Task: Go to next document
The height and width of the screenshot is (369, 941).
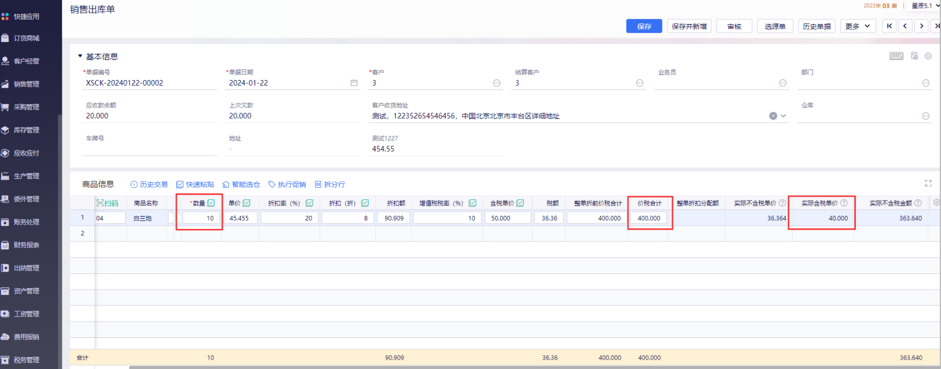Action: [922, 26]
